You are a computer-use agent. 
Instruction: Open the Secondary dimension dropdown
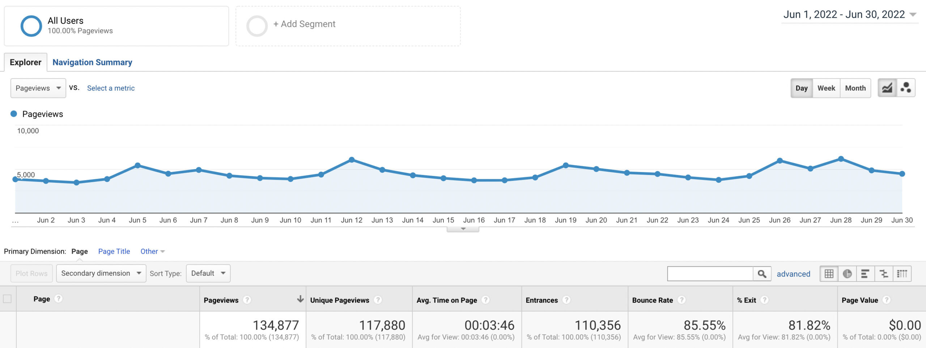[x=101, y=273]
